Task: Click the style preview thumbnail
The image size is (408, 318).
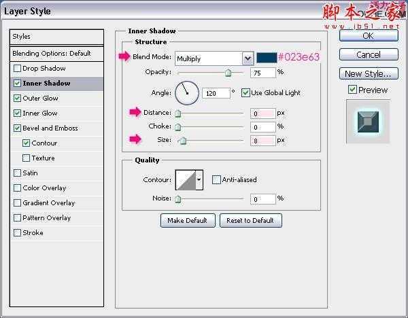Action: [x=367, y=121]
